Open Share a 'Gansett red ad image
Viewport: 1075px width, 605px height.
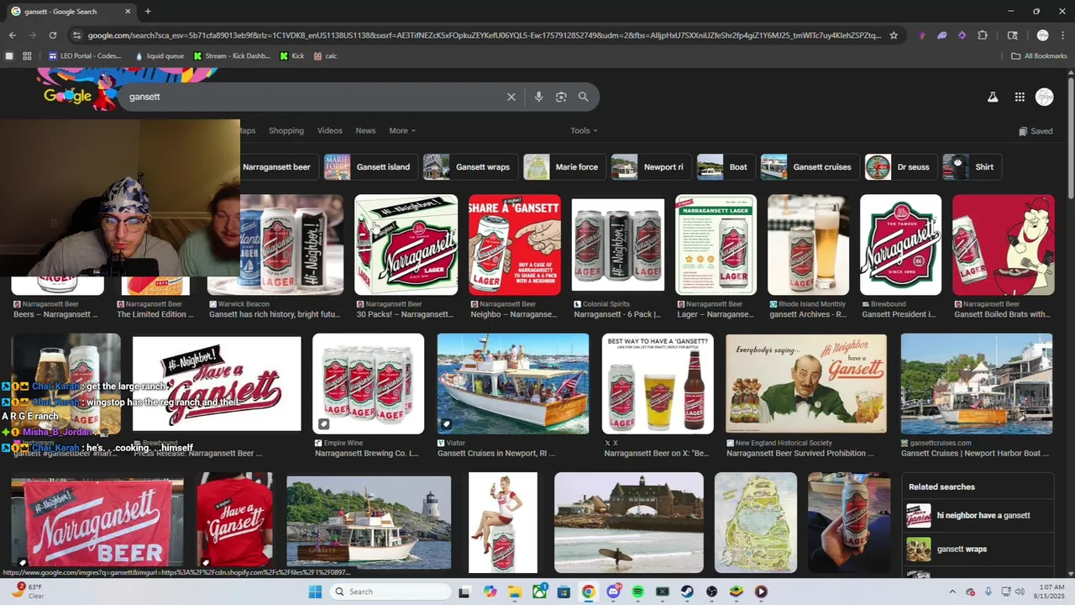(x=514, y=245)
